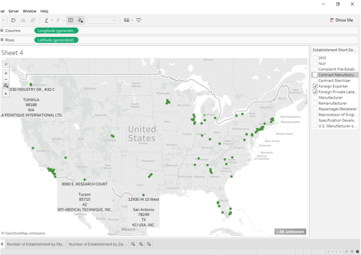Click the Columns shelf icon
The width and height of the screenshot is (361, 255).
[x=2, y=30]
